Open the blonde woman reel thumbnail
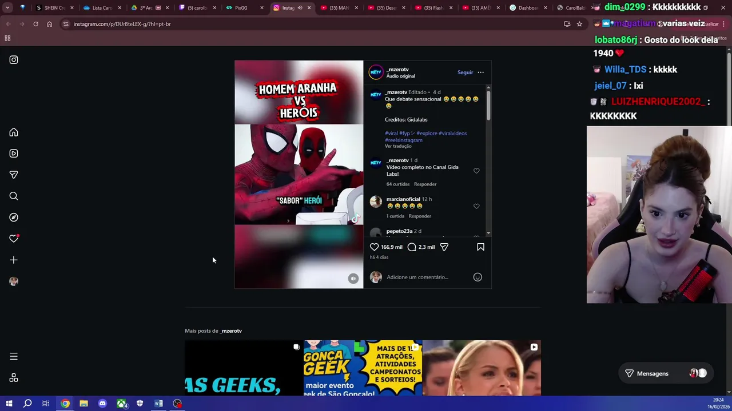This screenshot has height=411, width=732. click(x=482, y=368)
